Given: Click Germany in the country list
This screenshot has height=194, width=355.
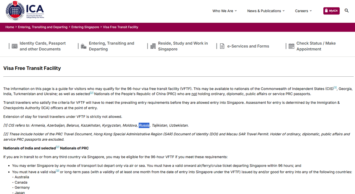Looking at the screenshot, I should [22, 188].
